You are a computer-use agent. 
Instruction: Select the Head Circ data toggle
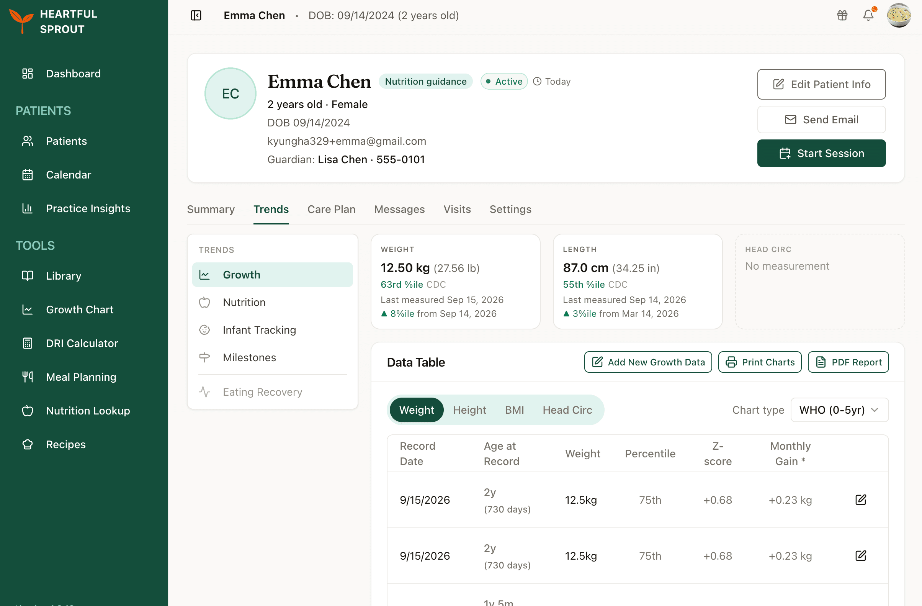coord(567,410)
